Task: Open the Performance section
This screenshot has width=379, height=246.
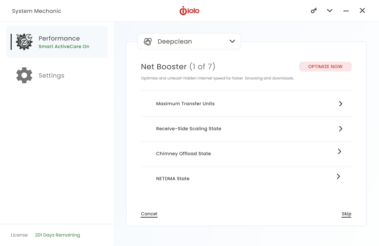Action: click(57, 42)
